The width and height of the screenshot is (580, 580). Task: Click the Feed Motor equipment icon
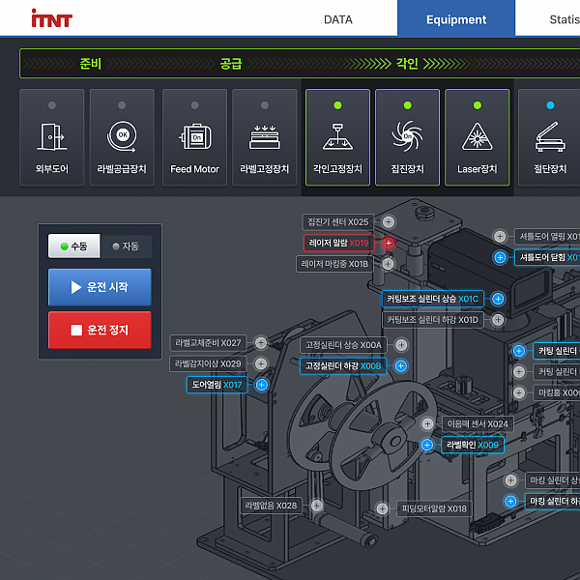click(194, 137)
